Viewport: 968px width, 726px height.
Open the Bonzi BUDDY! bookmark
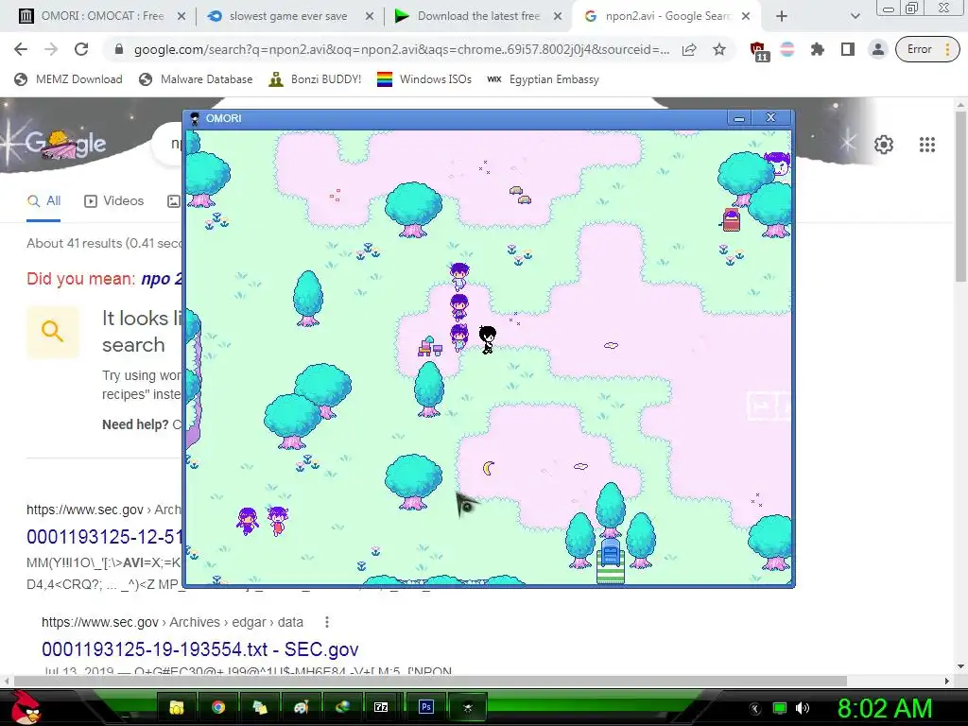(315, 79)
